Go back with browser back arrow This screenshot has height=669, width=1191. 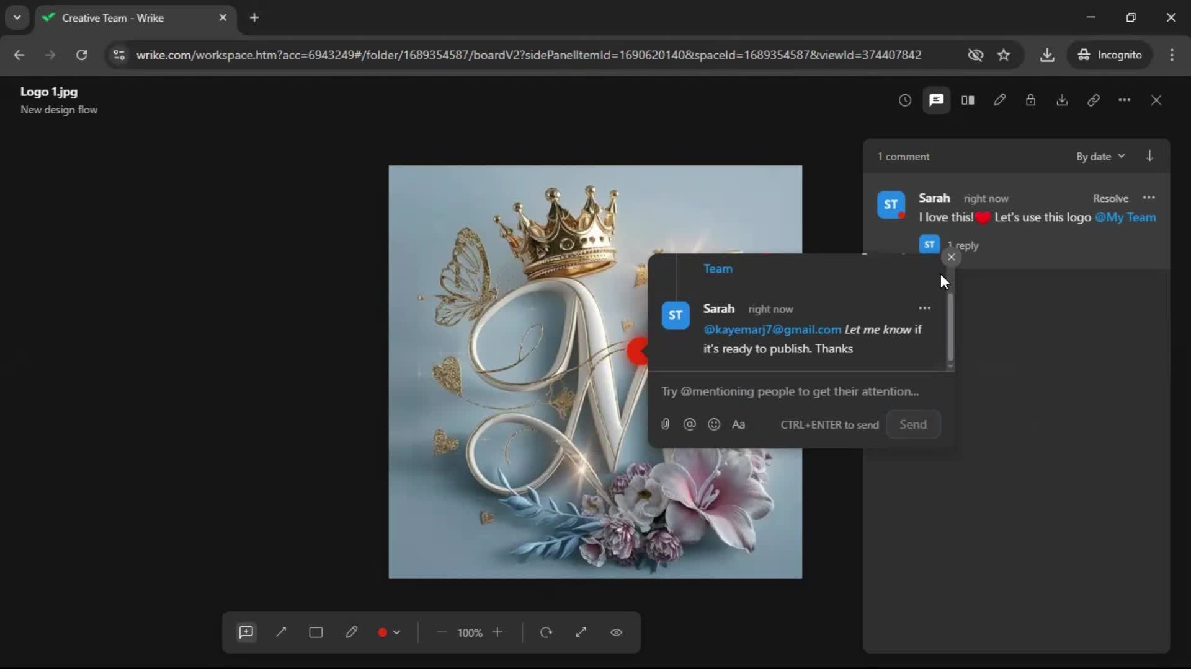19,55
